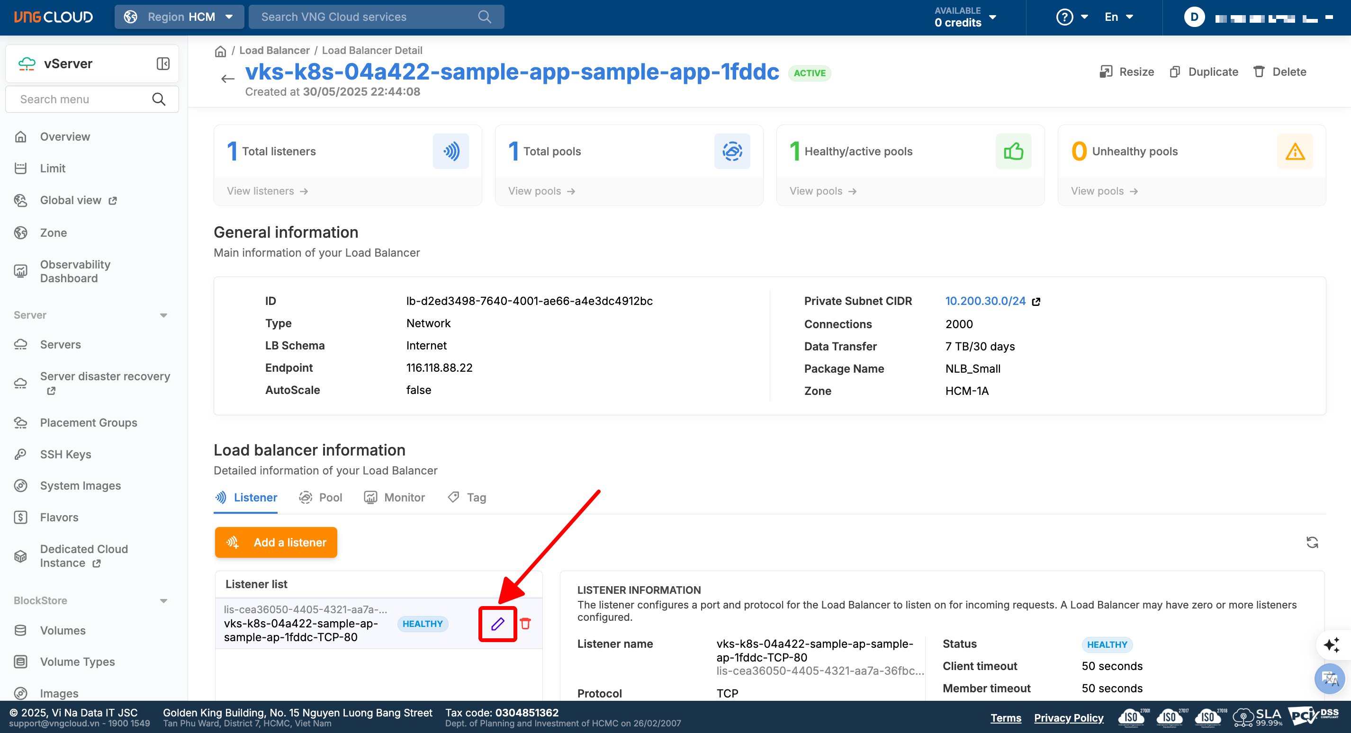Collapse the BlockStore sidebar section
Viewport: 1351px width, 733px height.
pyautogui.click(x=163, y=600)
